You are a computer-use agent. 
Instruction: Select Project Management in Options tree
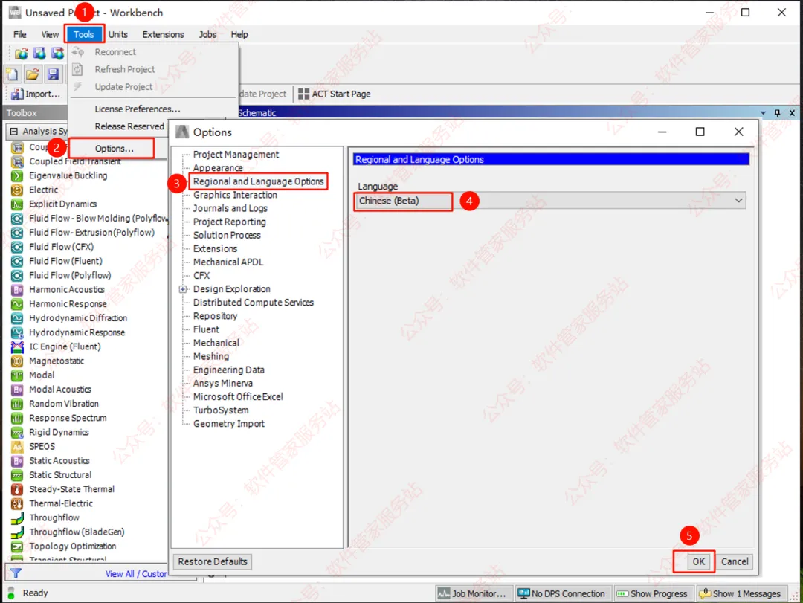[236, 155]
